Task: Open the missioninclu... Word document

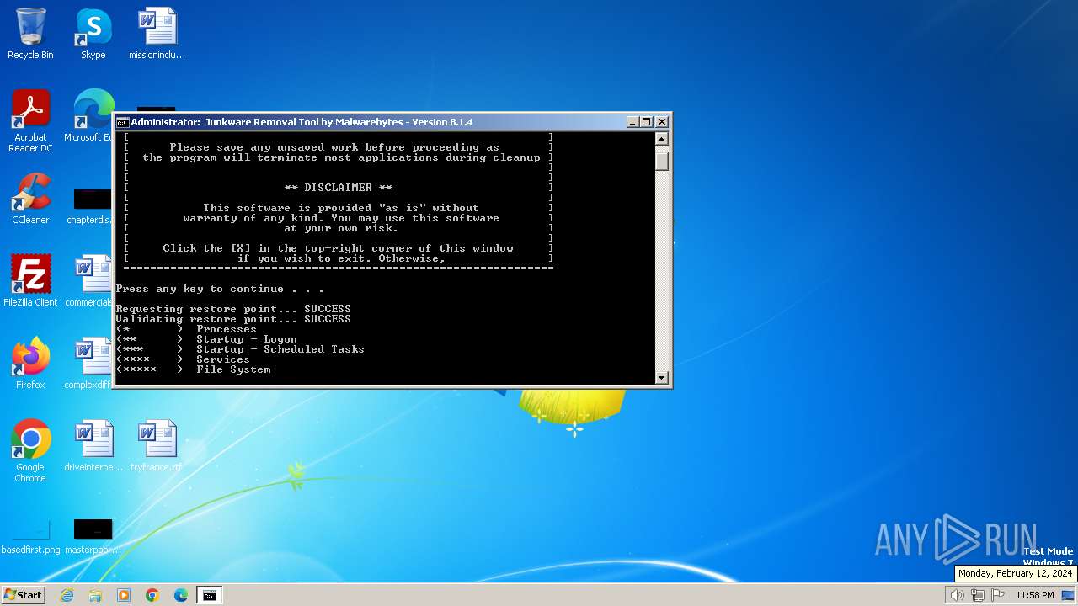Action: tap(157, 34)
